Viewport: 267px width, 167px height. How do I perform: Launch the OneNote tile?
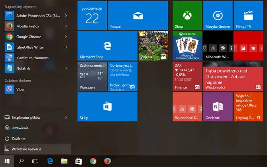tap(218, 107)
